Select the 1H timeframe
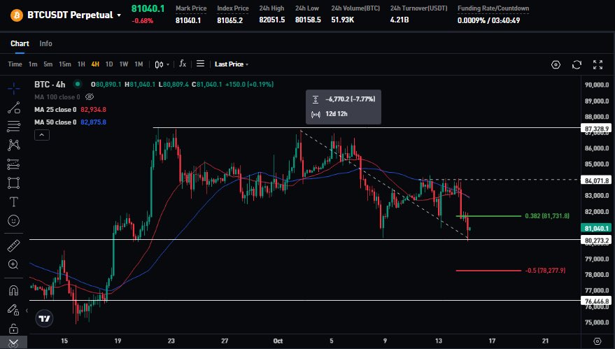Viewport: 615px width, 349px height. tap(81, 64)
